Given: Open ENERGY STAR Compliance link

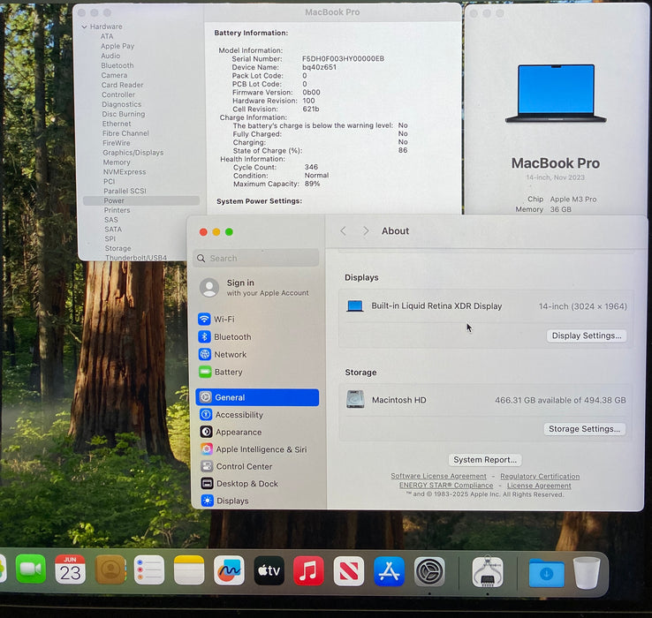Looking at the screenshot, I should [446, 485].
